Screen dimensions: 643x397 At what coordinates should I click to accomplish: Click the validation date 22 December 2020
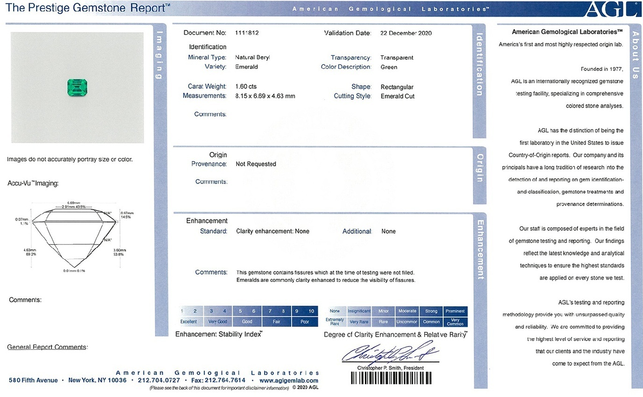click(x=406, y=33)
